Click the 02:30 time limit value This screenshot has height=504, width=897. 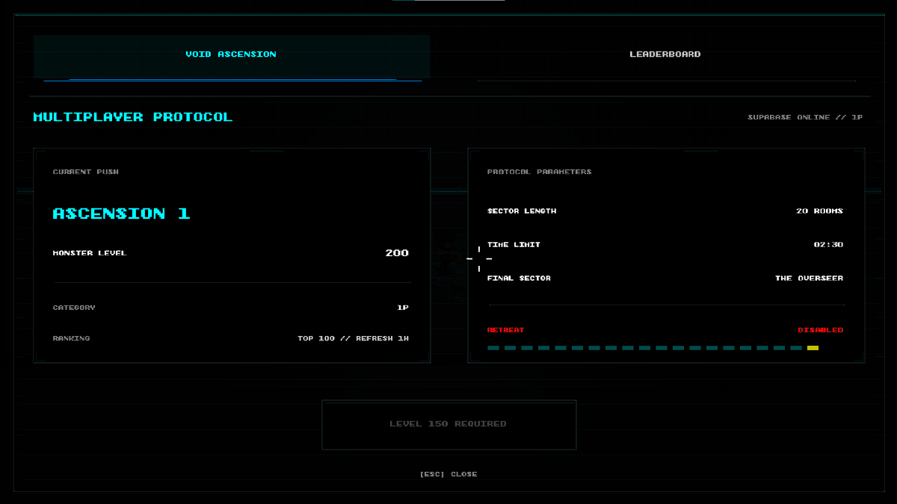point(828,245)
